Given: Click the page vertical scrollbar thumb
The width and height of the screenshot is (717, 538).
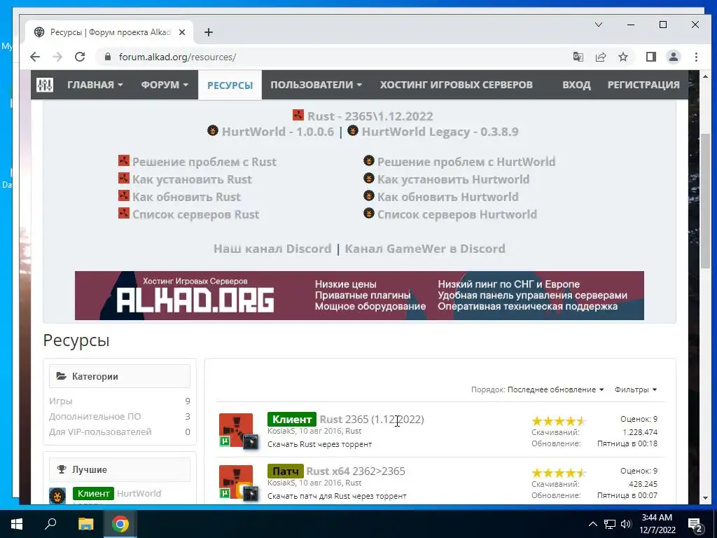Looking at the screenshot, I should pyautogui.click(x=705, y=201).
